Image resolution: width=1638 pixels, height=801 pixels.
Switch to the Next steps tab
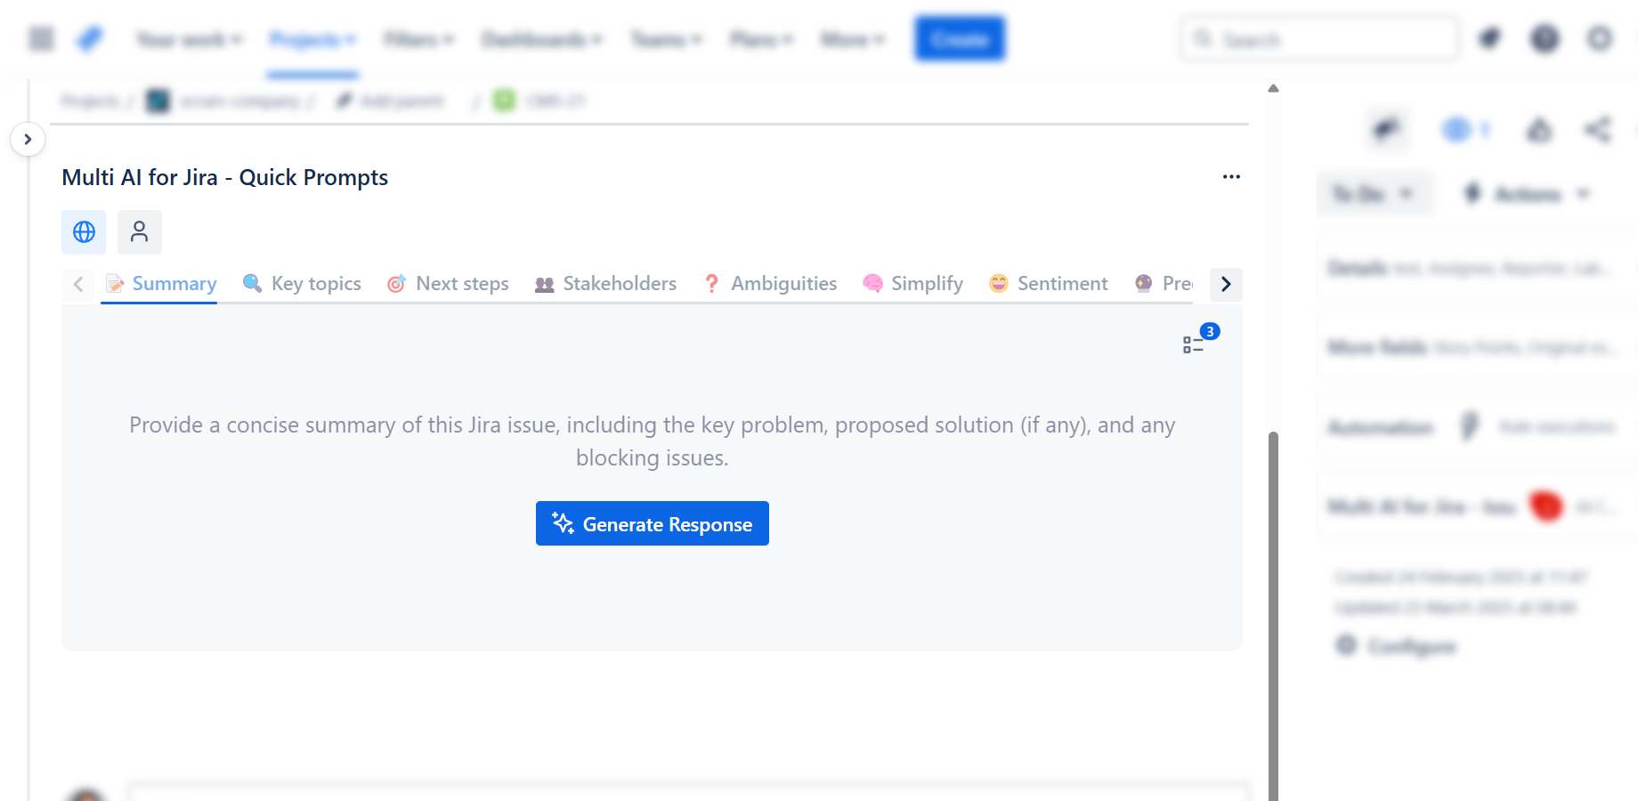pyautogui.click(x=449, y=284)
